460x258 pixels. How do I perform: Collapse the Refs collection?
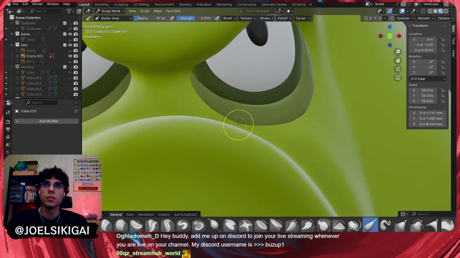click(x=12, y=45)
